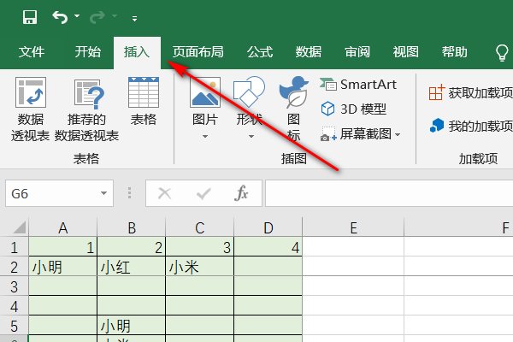Screen dimensions: 513x342
Task: Expand the 屏幕截图 dropdown arrow
Action: (398, 134)
